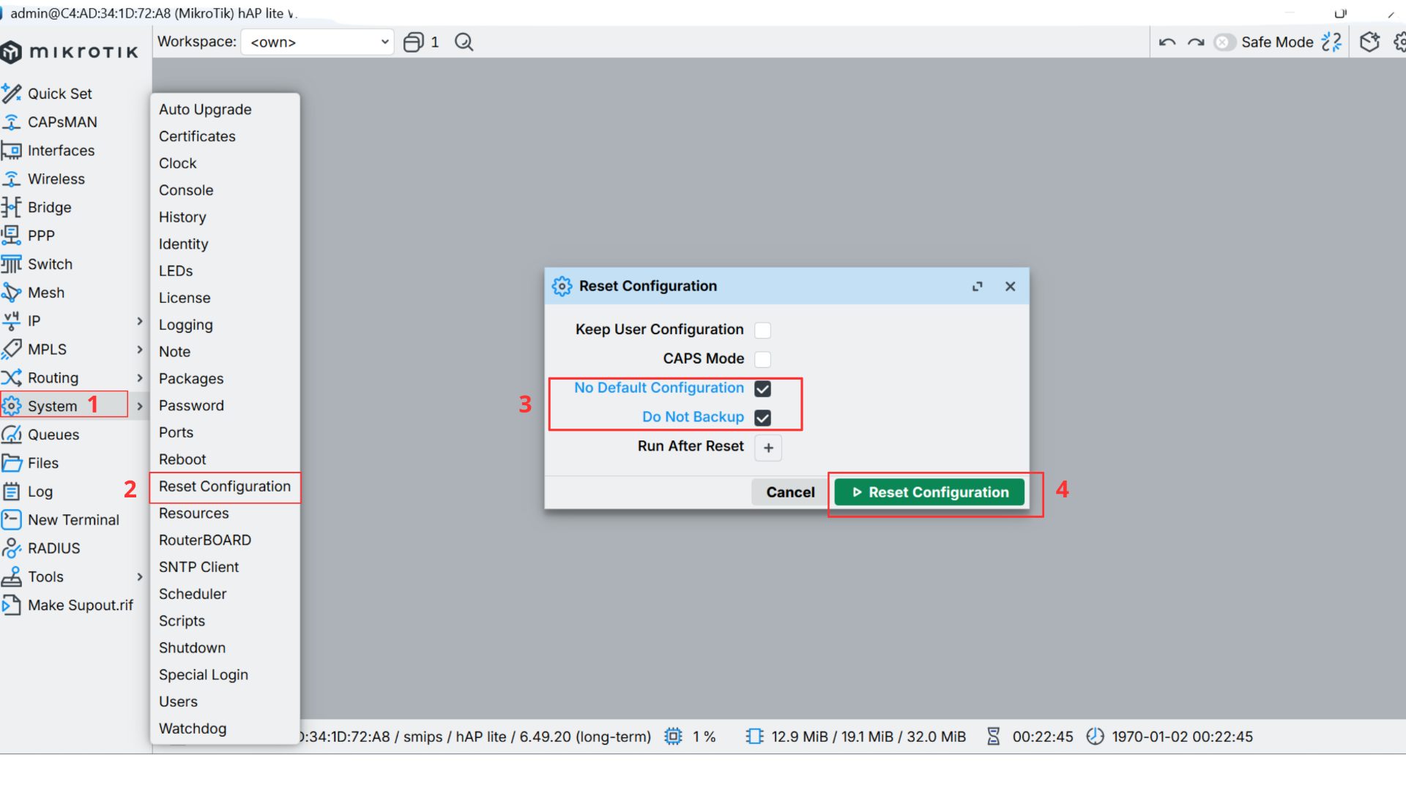Uncheck the Do Not Backup checkbox
This screenshot has width=1406, height=790.
762,418
